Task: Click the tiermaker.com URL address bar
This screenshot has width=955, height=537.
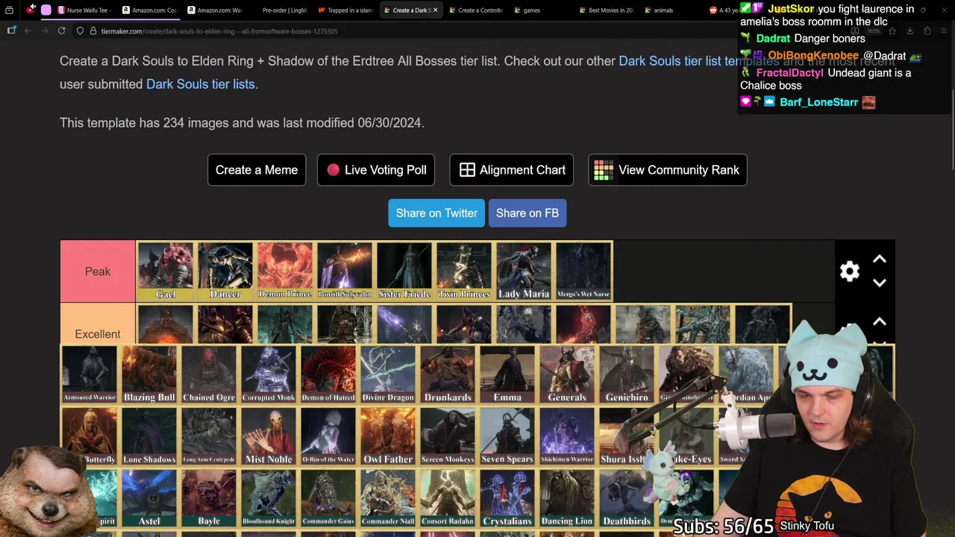Action: tap(219, 31)
